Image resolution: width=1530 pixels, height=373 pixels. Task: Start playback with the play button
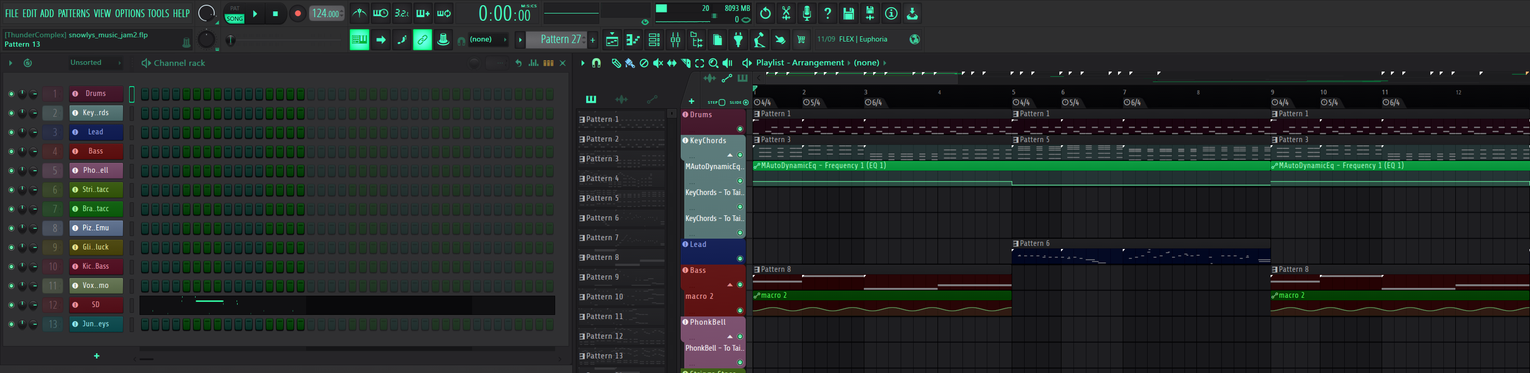tap(255, 13)
